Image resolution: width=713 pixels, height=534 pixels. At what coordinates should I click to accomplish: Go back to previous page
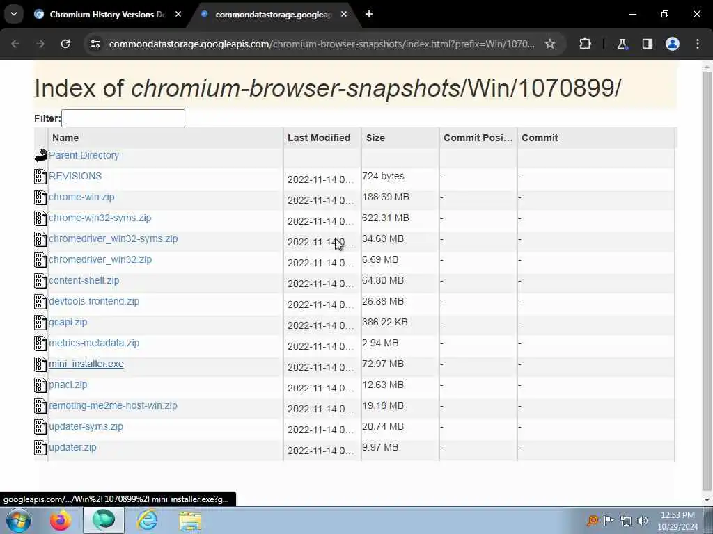click(x=15, y=44)
